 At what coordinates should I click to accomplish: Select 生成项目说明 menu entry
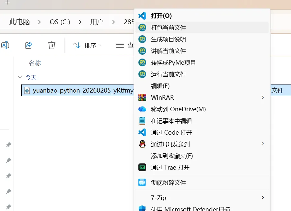click(202, 39)
